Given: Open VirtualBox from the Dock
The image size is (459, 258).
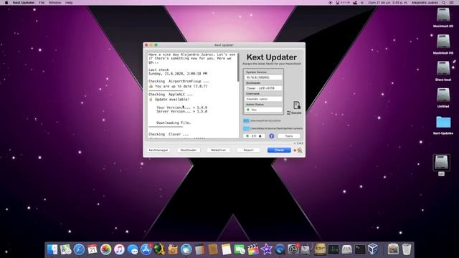Looking at the screenshot, I should (373, 249).
